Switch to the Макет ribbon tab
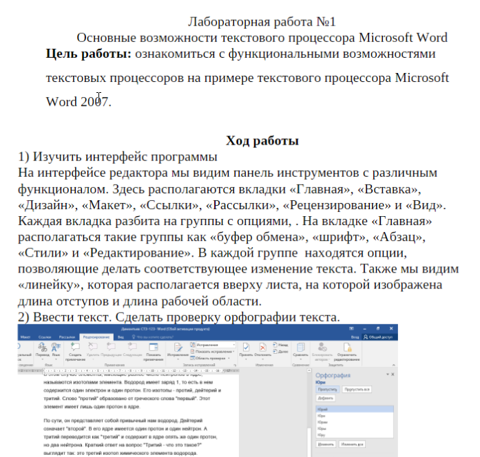This screenshot has height=457, width=480. 25,337
